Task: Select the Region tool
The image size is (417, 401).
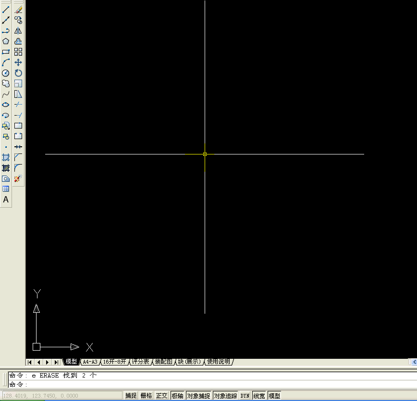Action: tap(6, 179)
